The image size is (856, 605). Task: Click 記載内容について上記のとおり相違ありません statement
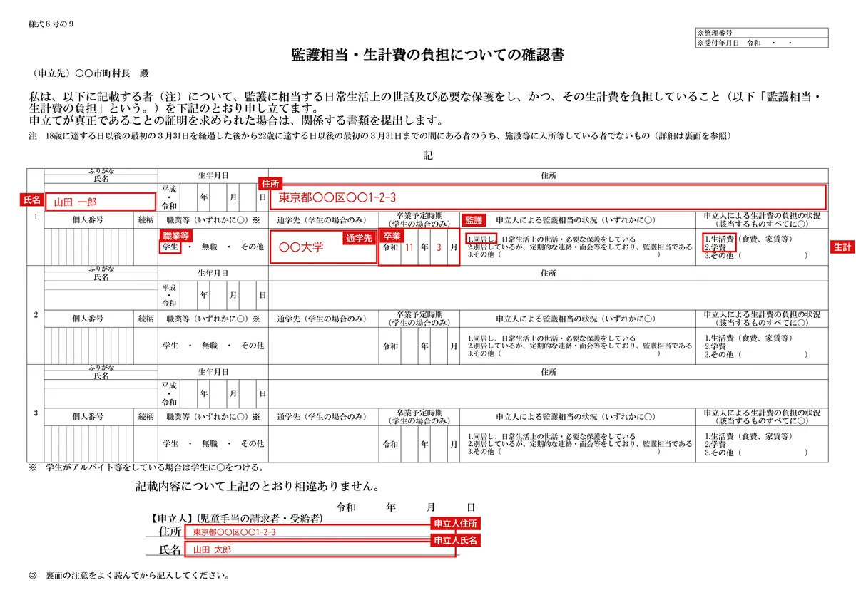(x=258, y=487)
